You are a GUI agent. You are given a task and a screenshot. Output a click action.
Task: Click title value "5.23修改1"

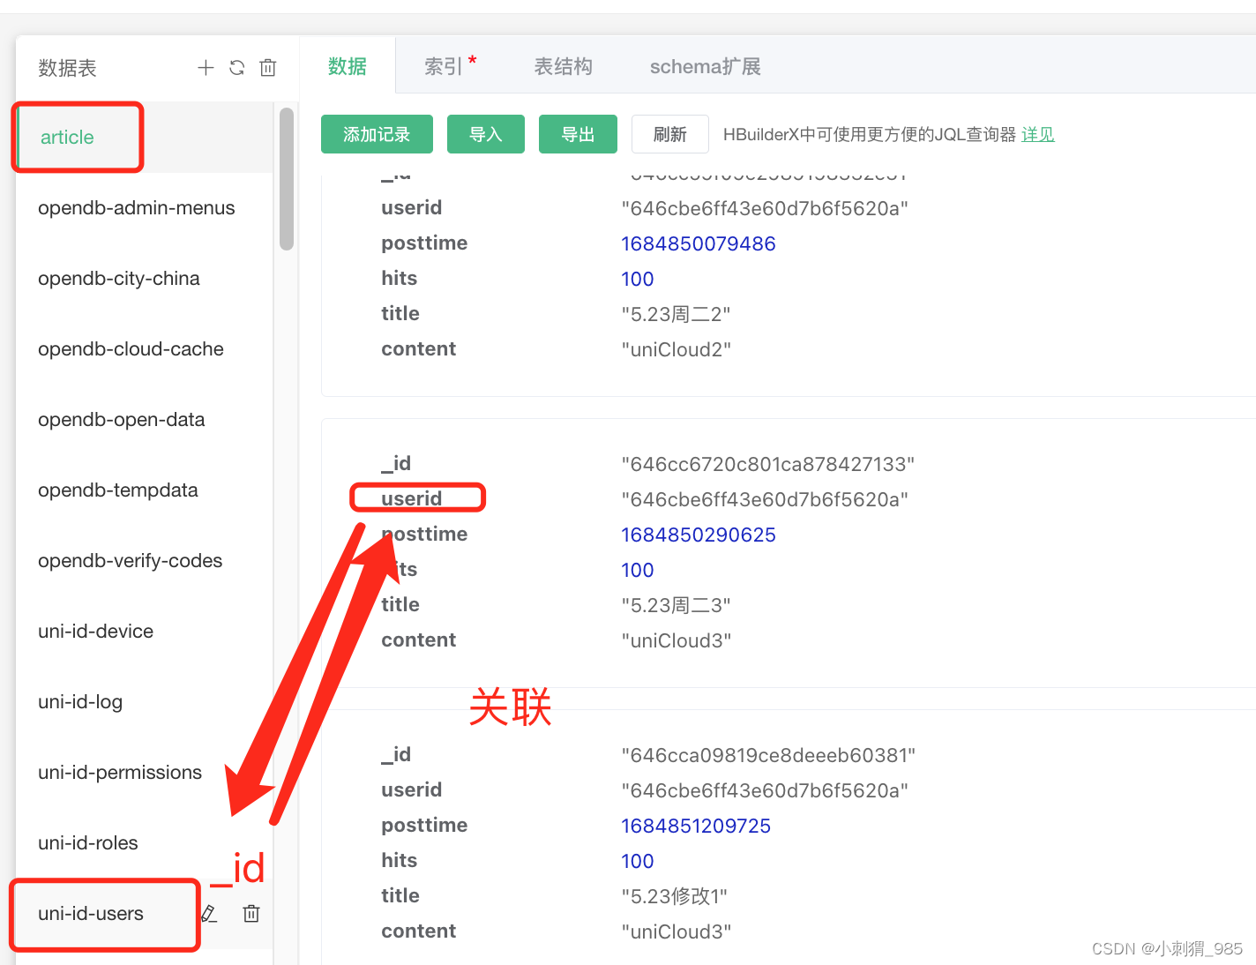click(x=675, y=896)
